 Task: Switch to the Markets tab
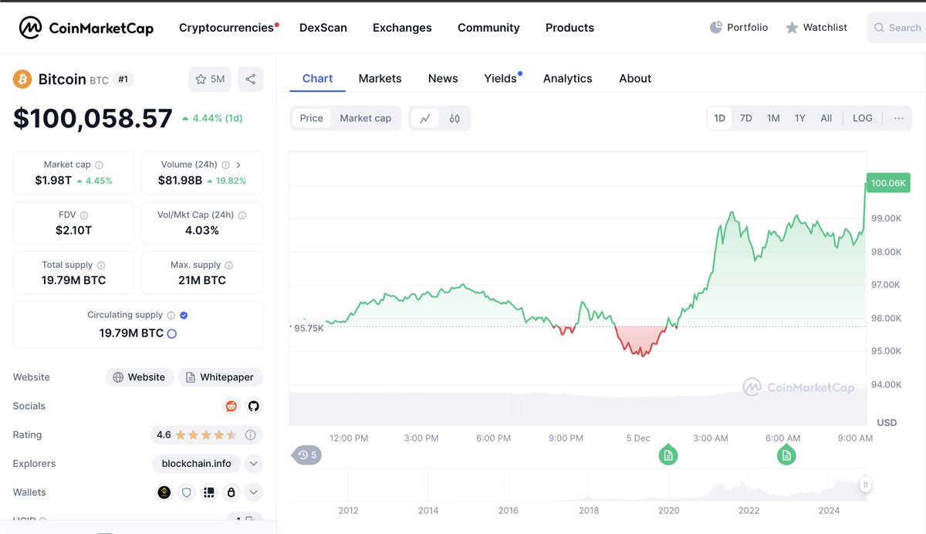380,78
